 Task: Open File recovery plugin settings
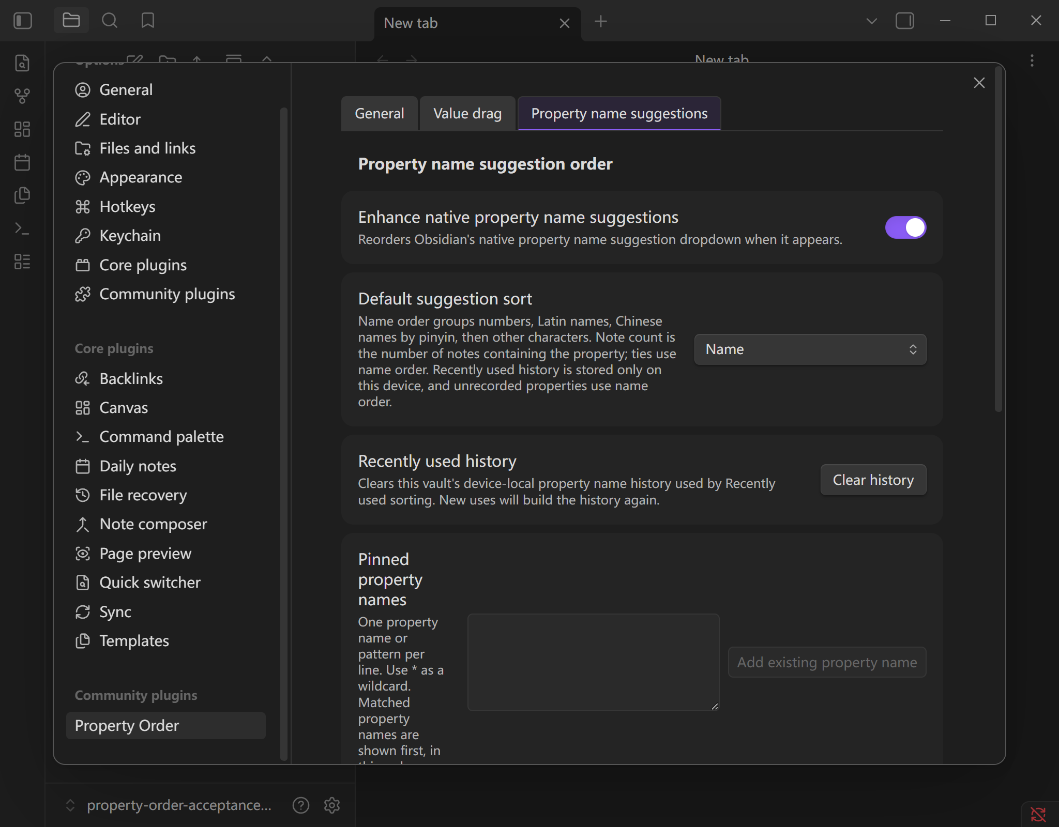click(x=166, y=495)
